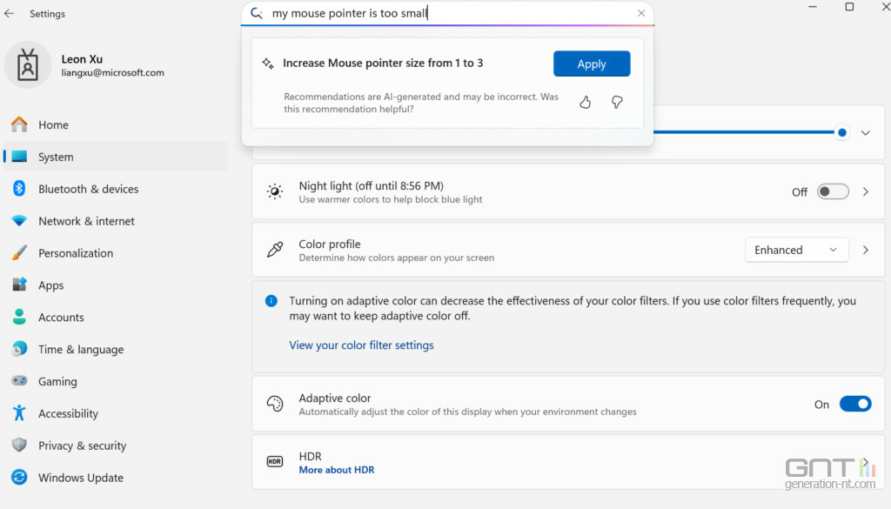Click the Accessibility figure icon
The height and width of the screenshot is (509, 891).
[x=19, y=413]
